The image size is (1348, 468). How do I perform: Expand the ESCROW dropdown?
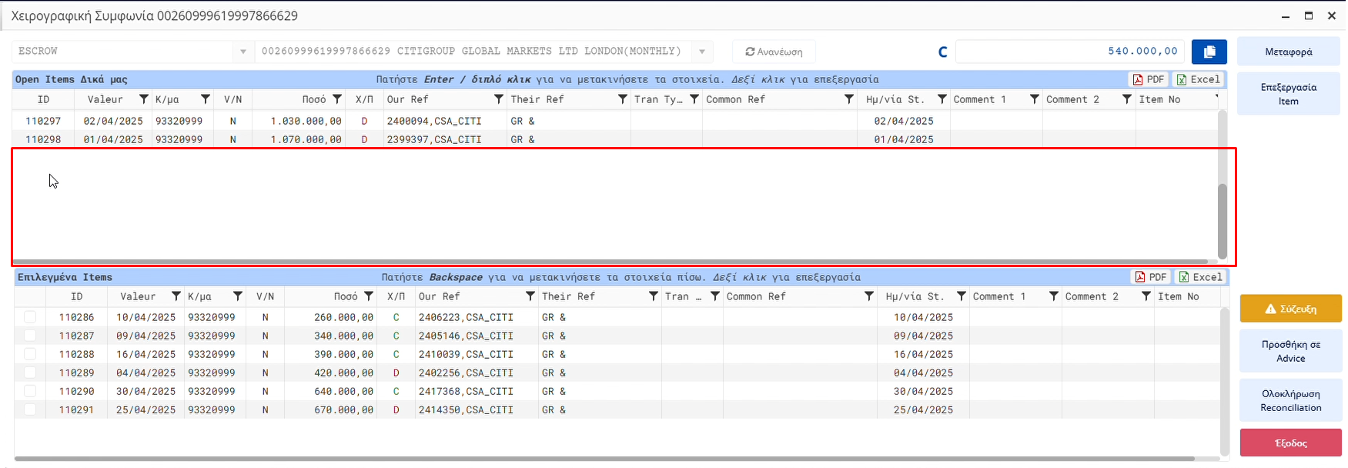(243, 52)
